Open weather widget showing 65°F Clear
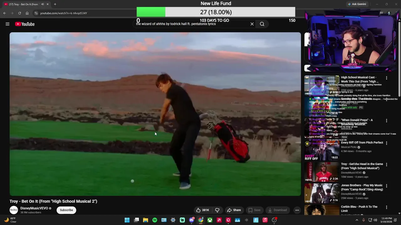401x225 pixels. tap(10, 220)
